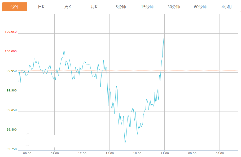This screenshot has height=157, width=241.
Task: Select the 12:00 time axis label
Action: 82,154
